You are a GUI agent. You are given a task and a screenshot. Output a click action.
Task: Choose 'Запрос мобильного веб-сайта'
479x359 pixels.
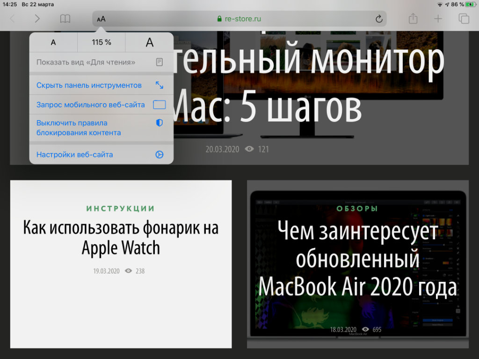coord(91,105)
